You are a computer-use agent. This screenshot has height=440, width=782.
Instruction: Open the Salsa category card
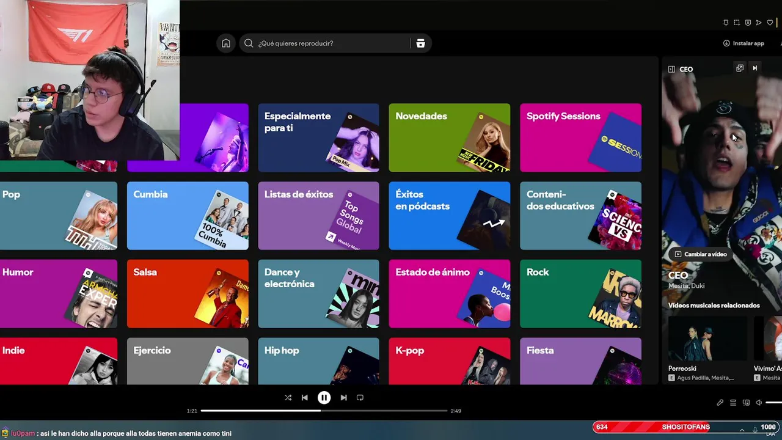coord(188,294)
